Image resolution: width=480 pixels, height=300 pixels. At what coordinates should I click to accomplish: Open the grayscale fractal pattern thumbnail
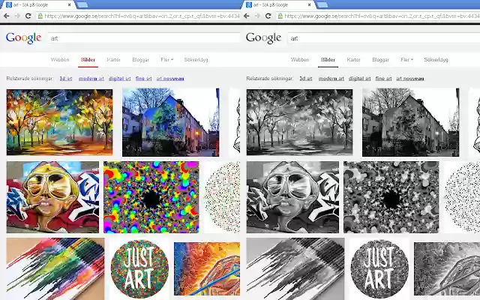click(391, 197)
